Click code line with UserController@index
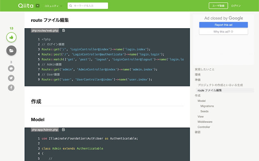 pos(97,80)
